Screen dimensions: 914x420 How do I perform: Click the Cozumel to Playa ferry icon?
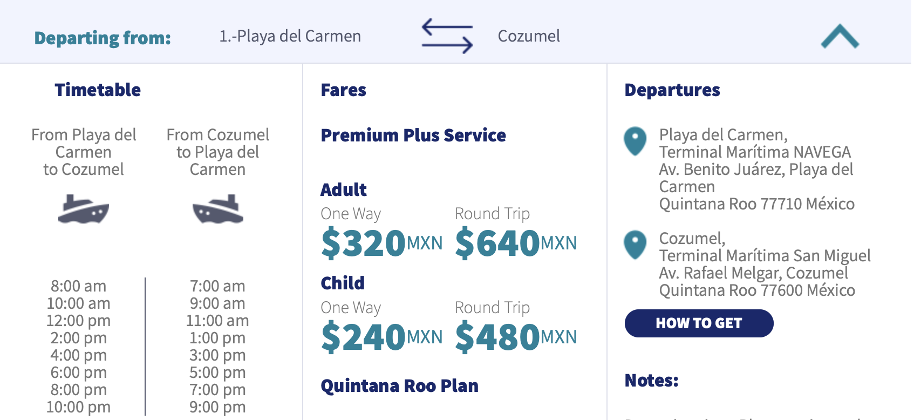coord(218,209)
